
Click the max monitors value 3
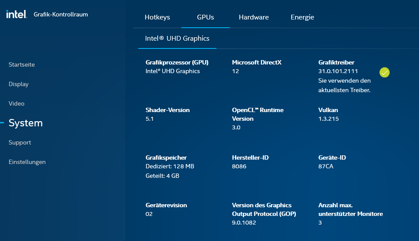(320, 222)
